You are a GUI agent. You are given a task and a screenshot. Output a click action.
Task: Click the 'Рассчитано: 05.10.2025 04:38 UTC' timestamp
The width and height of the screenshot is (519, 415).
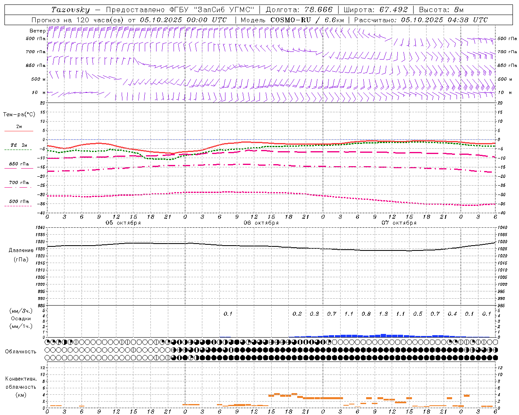tap(421, 20)
